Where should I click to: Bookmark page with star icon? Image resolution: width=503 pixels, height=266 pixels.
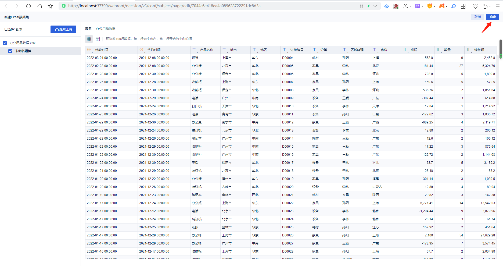[x=50, y=6]
